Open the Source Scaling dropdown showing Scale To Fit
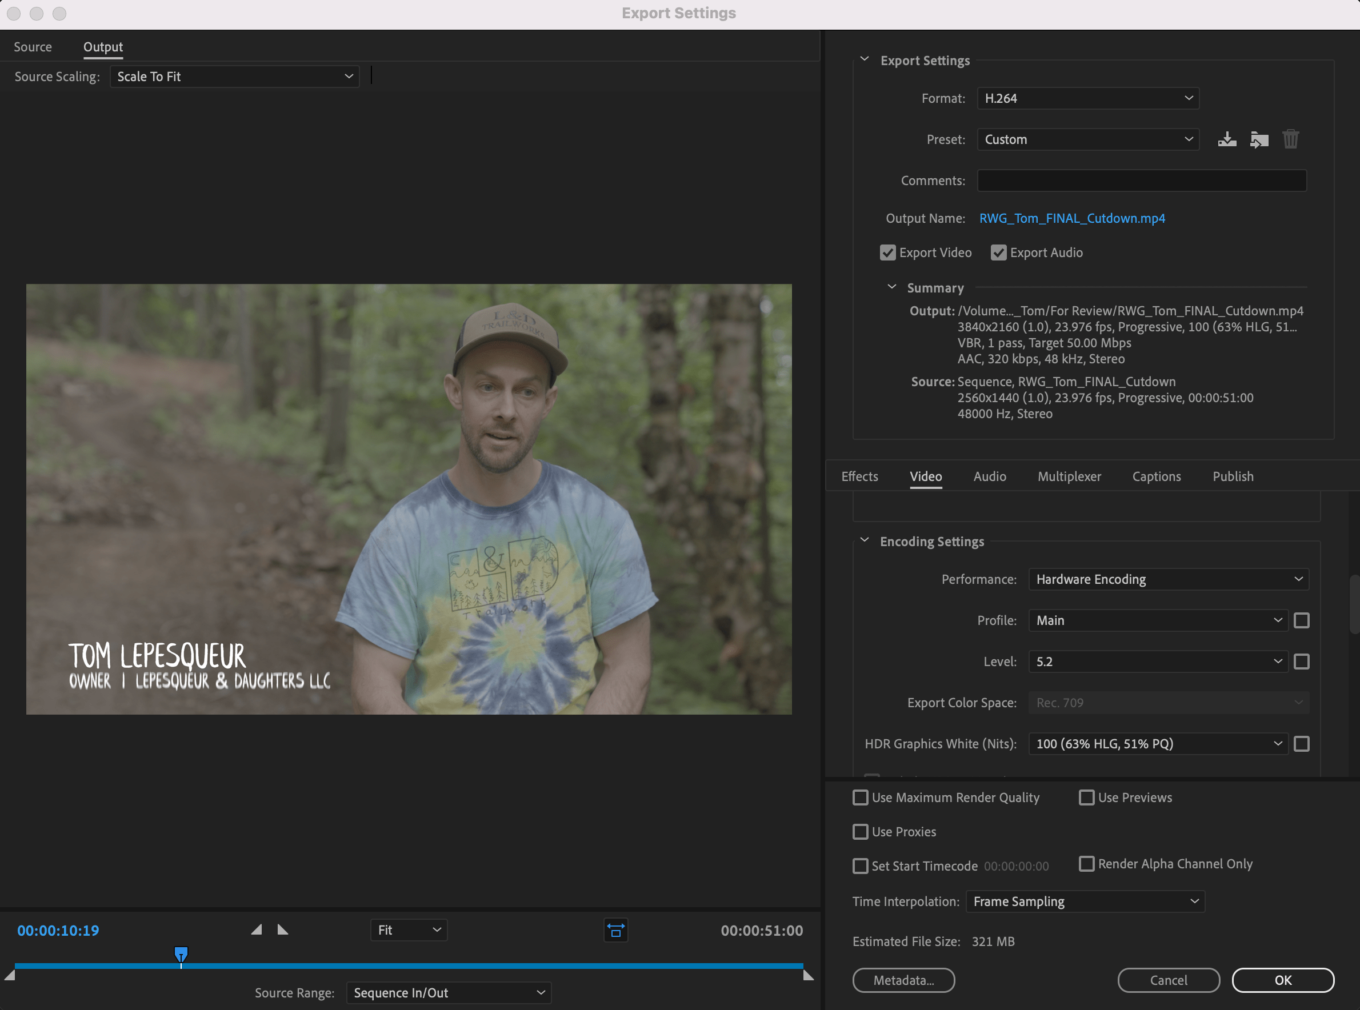The width and height of the screenshot is (1360, 1010). click(x=234, y=77)
